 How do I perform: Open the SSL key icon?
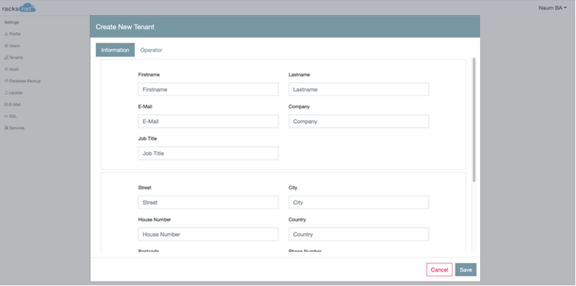(x=6, y=117)
